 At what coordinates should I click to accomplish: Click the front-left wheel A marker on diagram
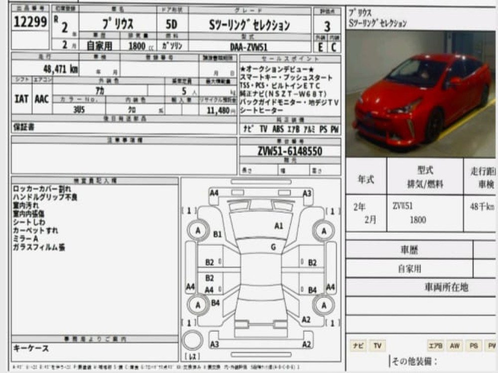click(x=198, y=231)
